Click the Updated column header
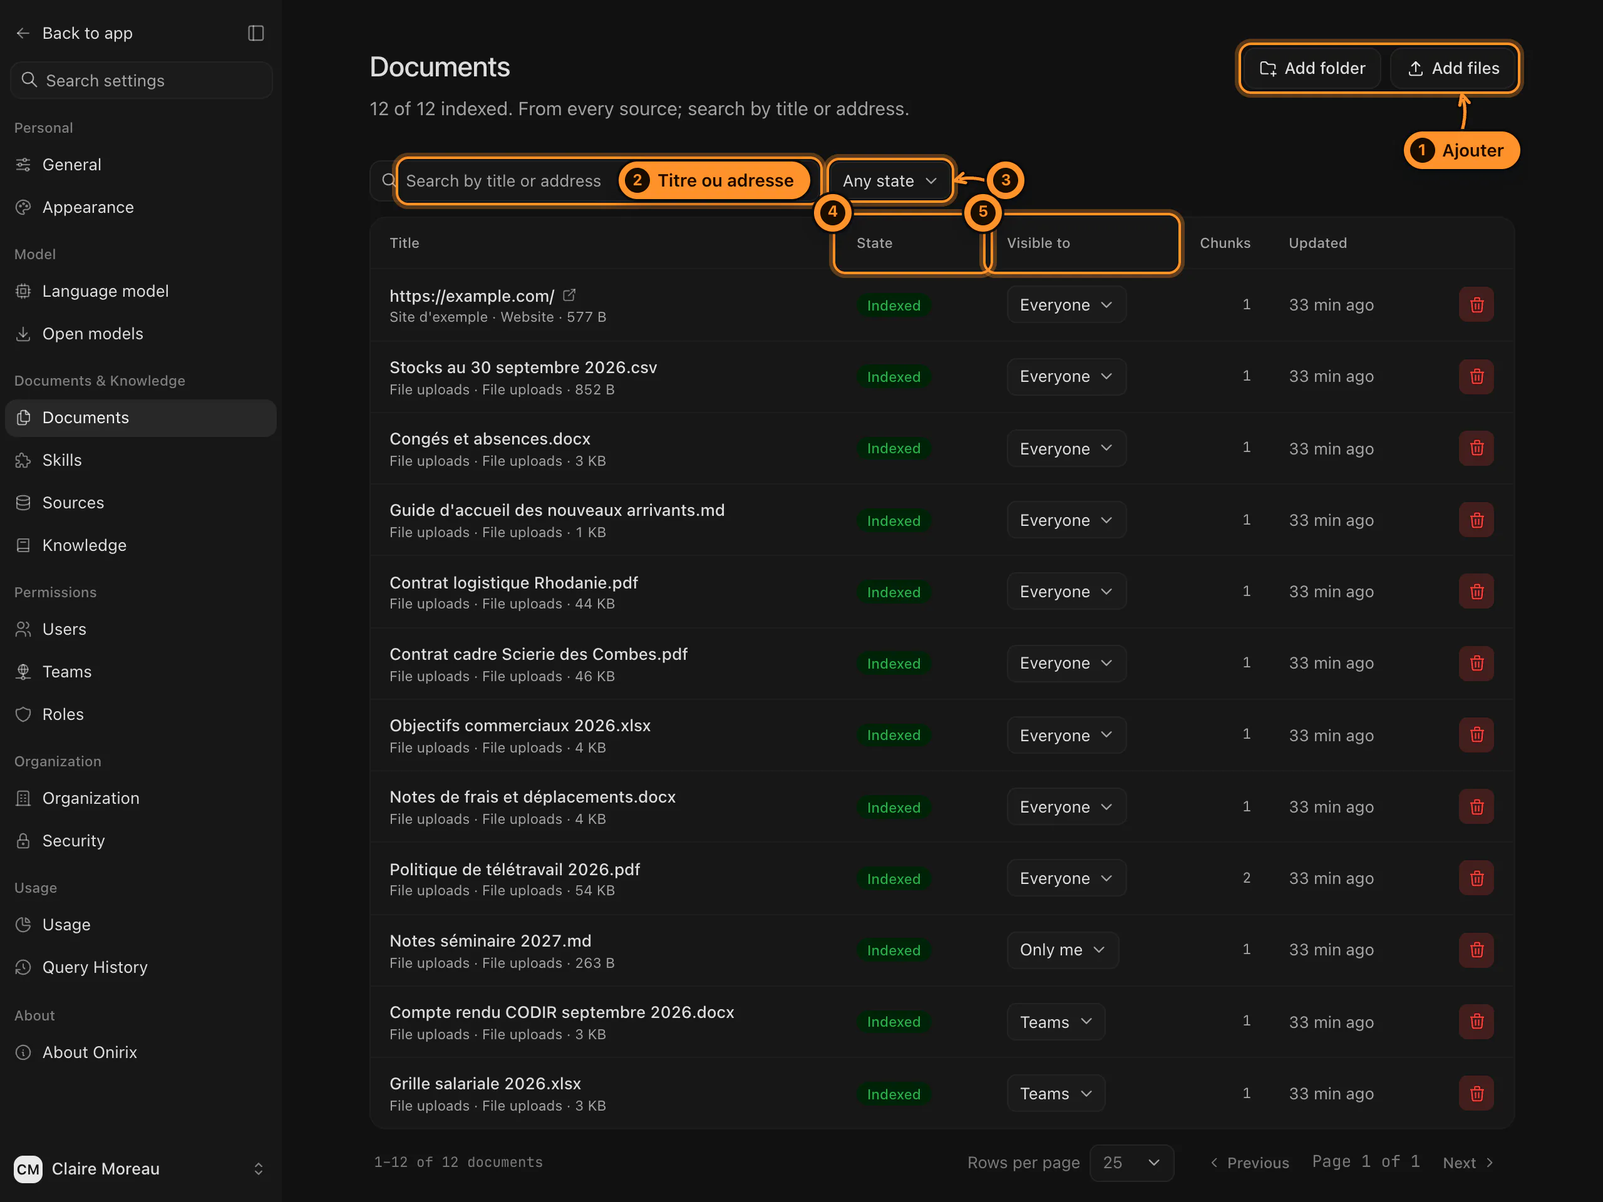1603x1202 pixels. tap(1317, 243)
